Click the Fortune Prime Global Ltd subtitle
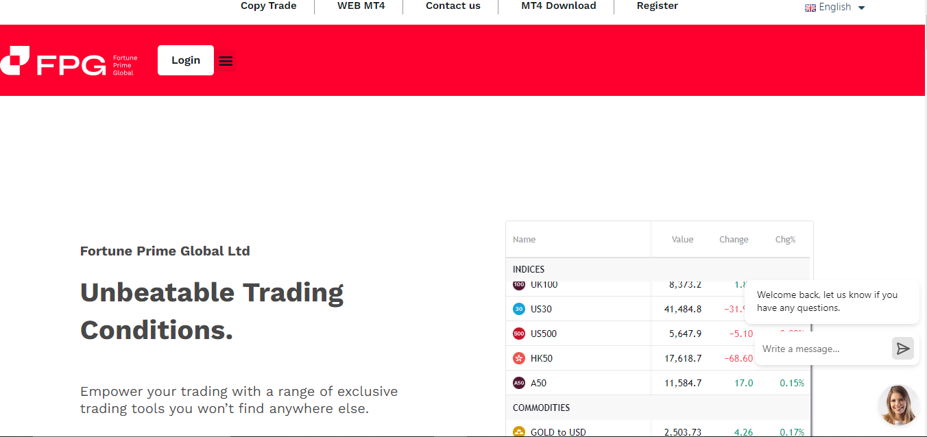This screenshot has width=927, height=437. 165,251
